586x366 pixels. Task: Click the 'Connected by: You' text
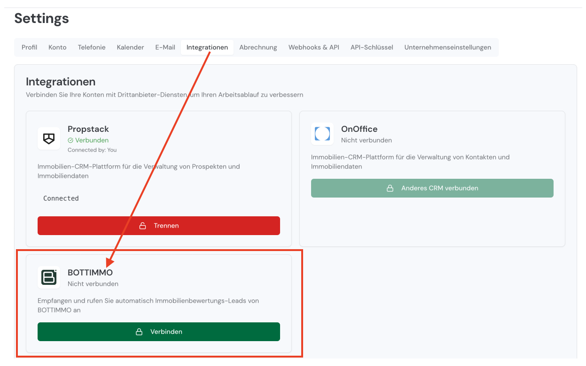pos(92,150)
